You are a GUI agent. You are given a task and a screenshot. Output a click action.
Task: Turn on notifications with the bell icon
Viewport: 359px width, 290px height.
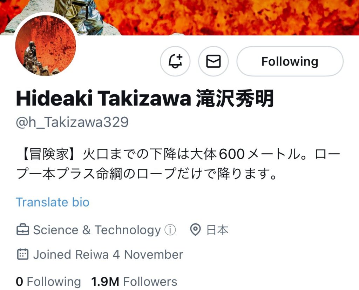click(175, 61)
